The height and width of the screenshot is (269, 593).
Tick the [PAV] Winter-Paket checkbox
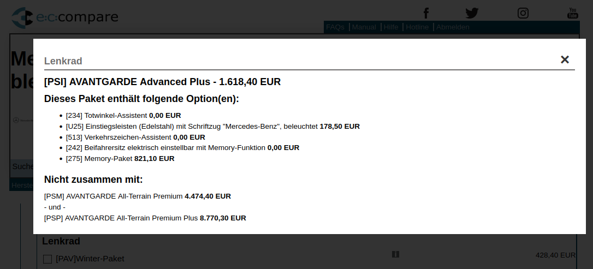coord(48,259)
